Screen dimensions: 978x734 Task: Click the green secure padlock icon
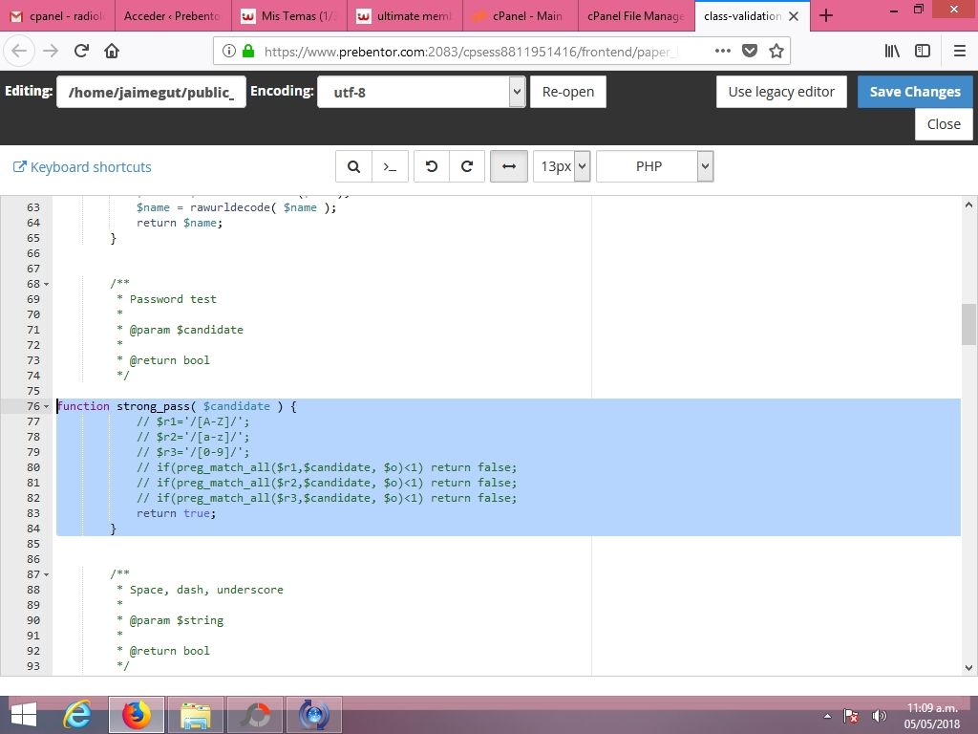[248, 51]
